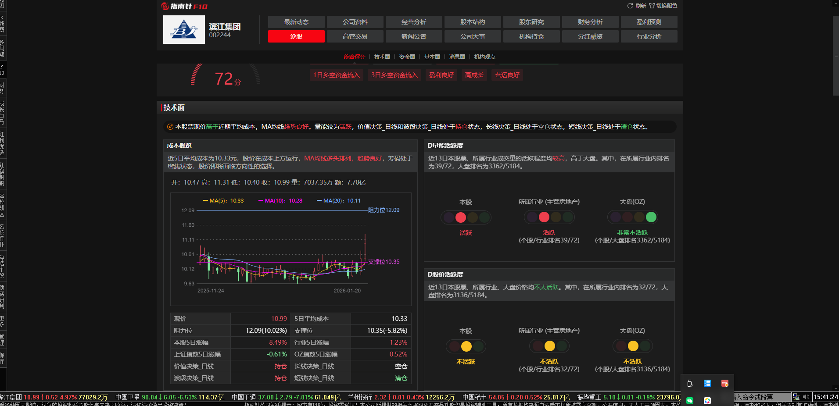Click the 中国卫通 ticker entry
This screenshot has width=839, height=406.
click(x=286, y=397)
